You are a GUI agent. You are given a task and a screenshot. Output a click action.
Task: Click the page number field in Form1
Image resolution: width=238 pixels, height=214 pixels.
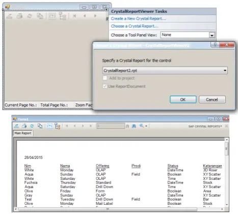pyautogui.click(x=111, y=126)
